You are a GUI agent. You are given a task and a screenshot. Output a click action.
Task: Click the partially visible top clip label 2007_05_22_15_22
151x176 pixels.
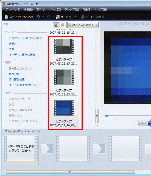(64, 33)
